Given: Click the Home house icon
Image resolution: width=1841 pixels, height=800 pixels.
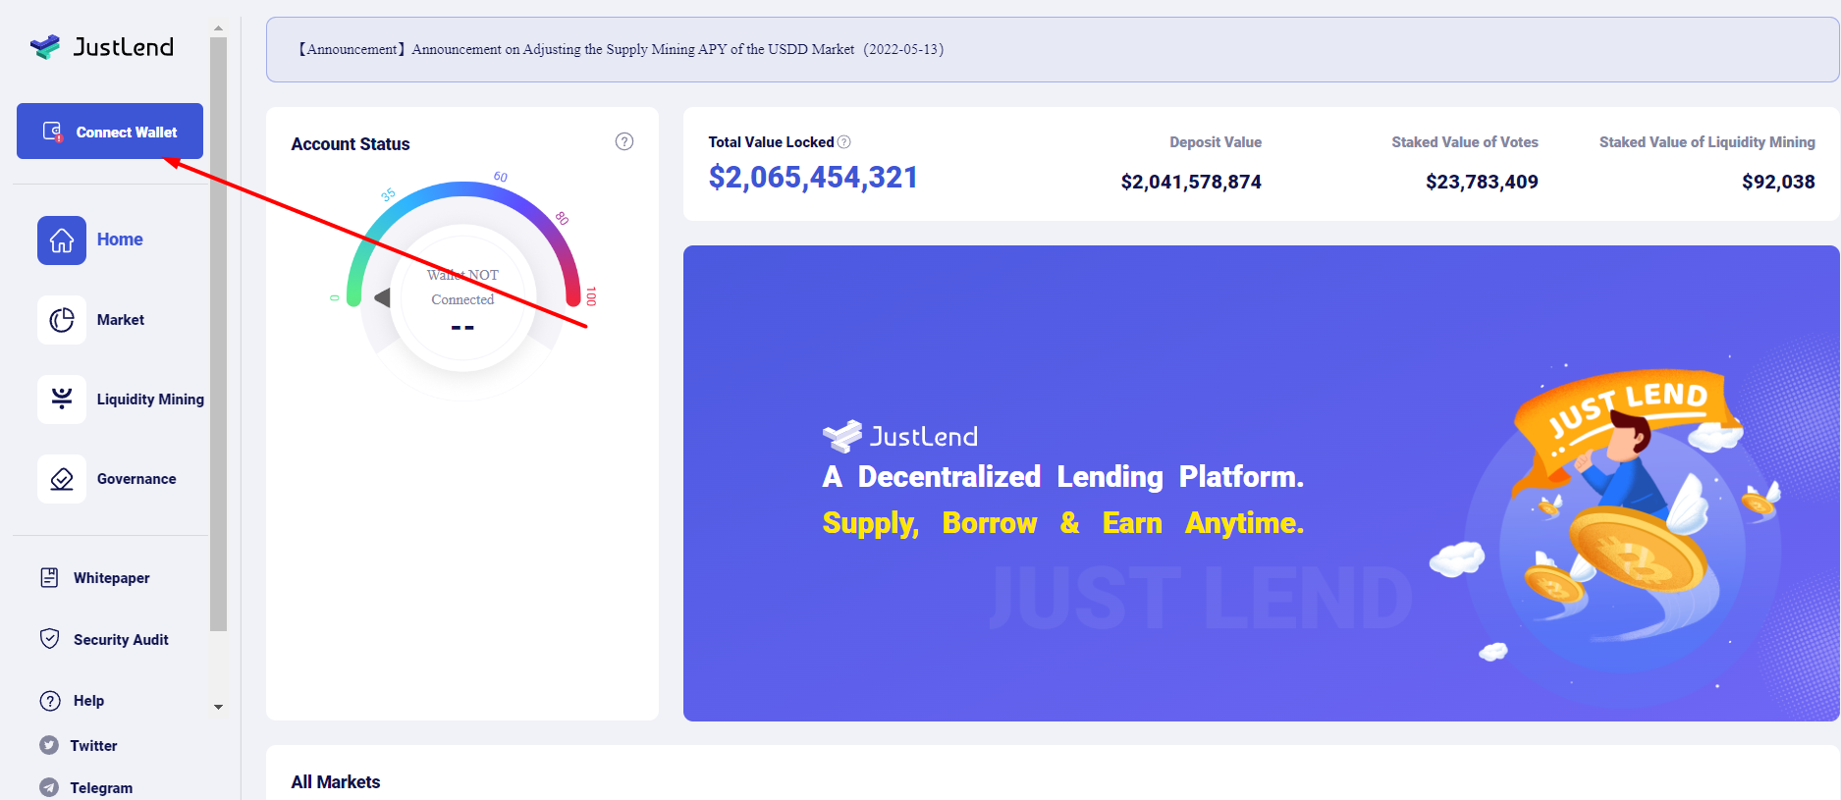Looking at the screenshot, I should click(62, 240).
